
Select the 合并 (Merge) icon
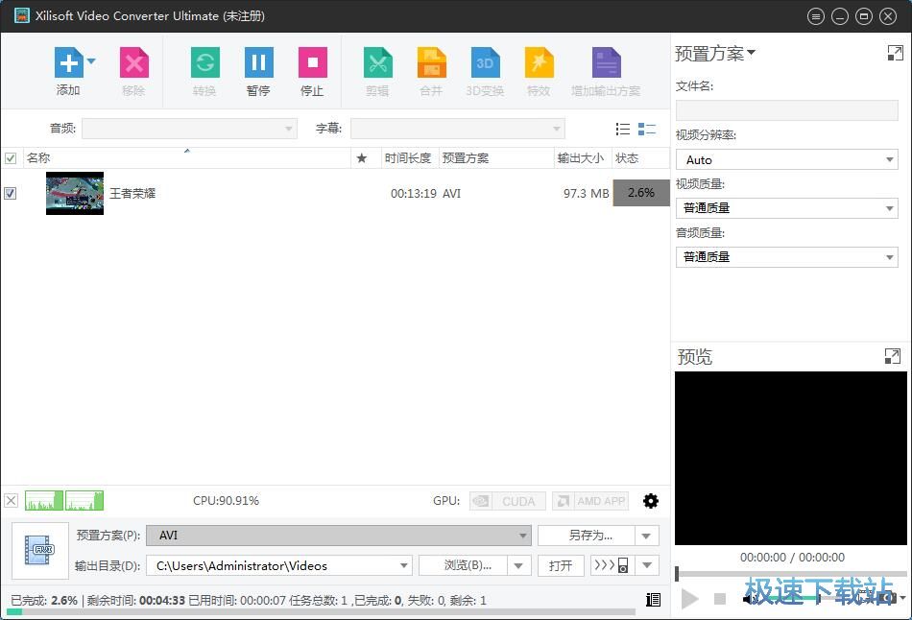(431, 70)
